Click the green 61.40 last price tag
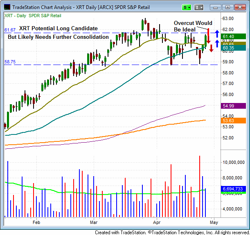This screenshot has height=235, width=250. pos(233,36)
